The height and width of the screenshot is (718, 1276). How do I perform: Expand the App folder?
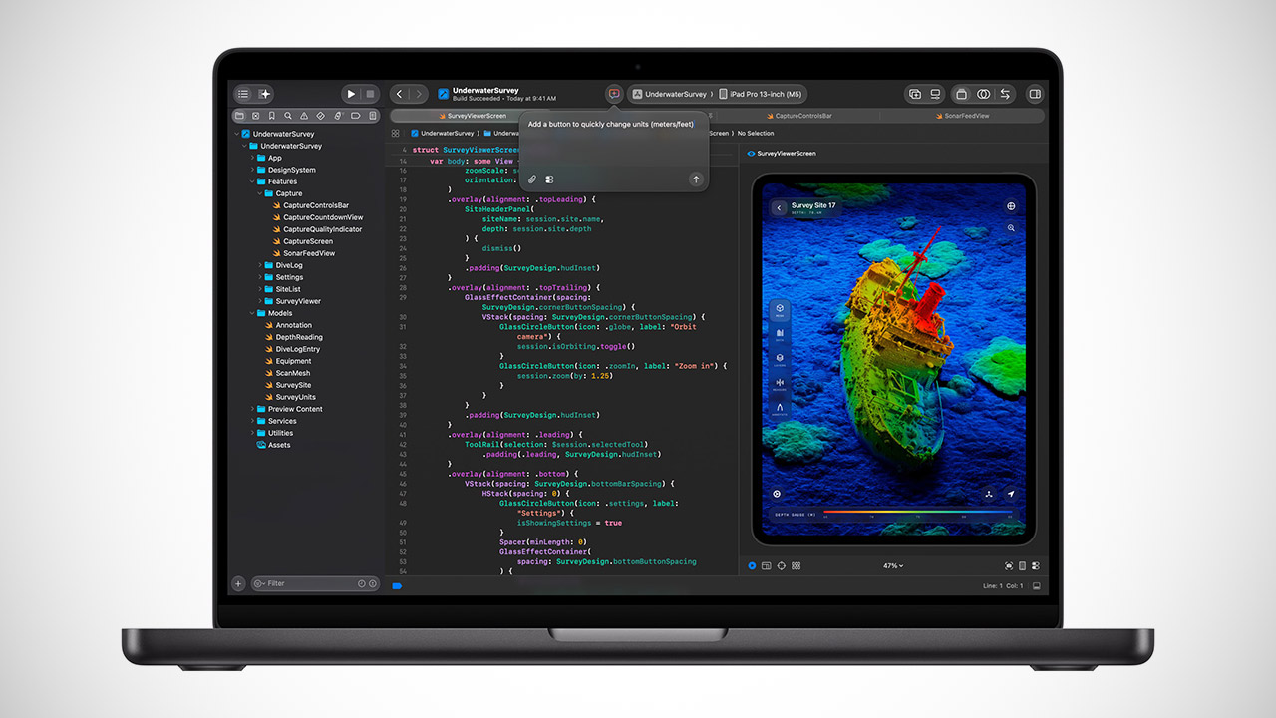[251, 158]
